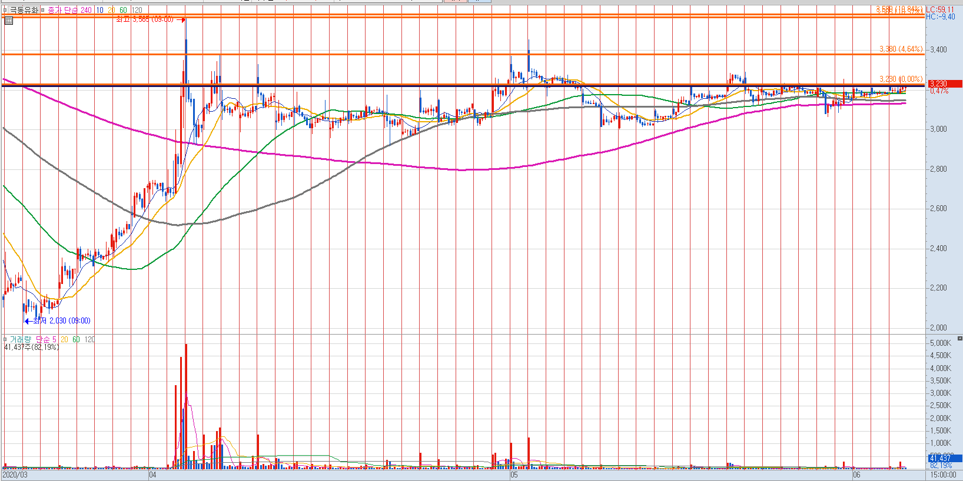963x481 pixels.
Task: Close the volume panel with small corner button
Action: (x=959, y=339)
